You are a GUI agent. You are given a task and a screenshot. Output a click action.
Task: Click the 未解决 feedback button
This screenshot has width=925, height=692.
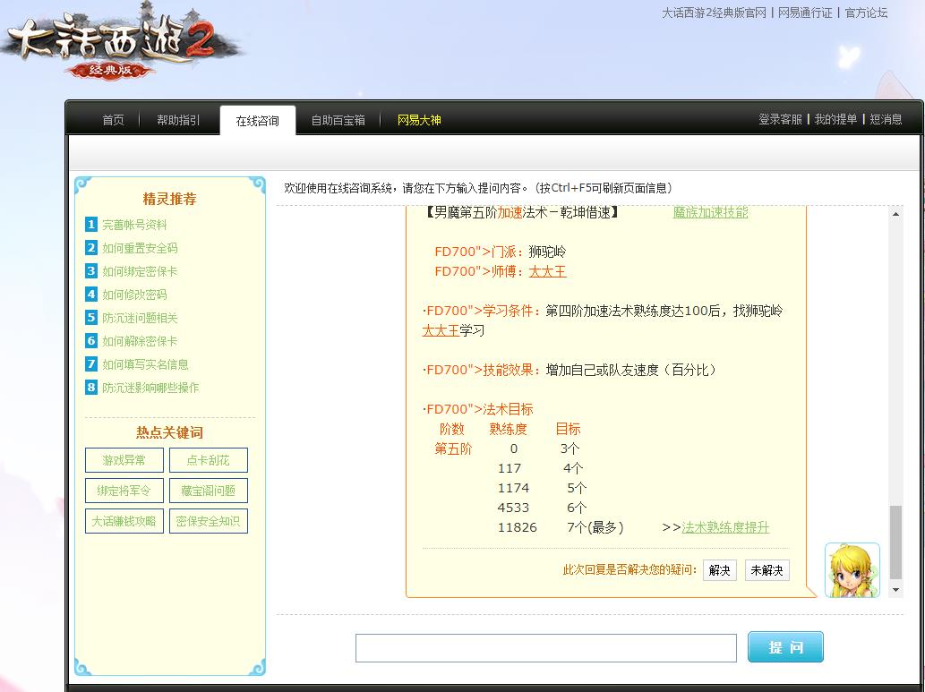coord(767,570)
